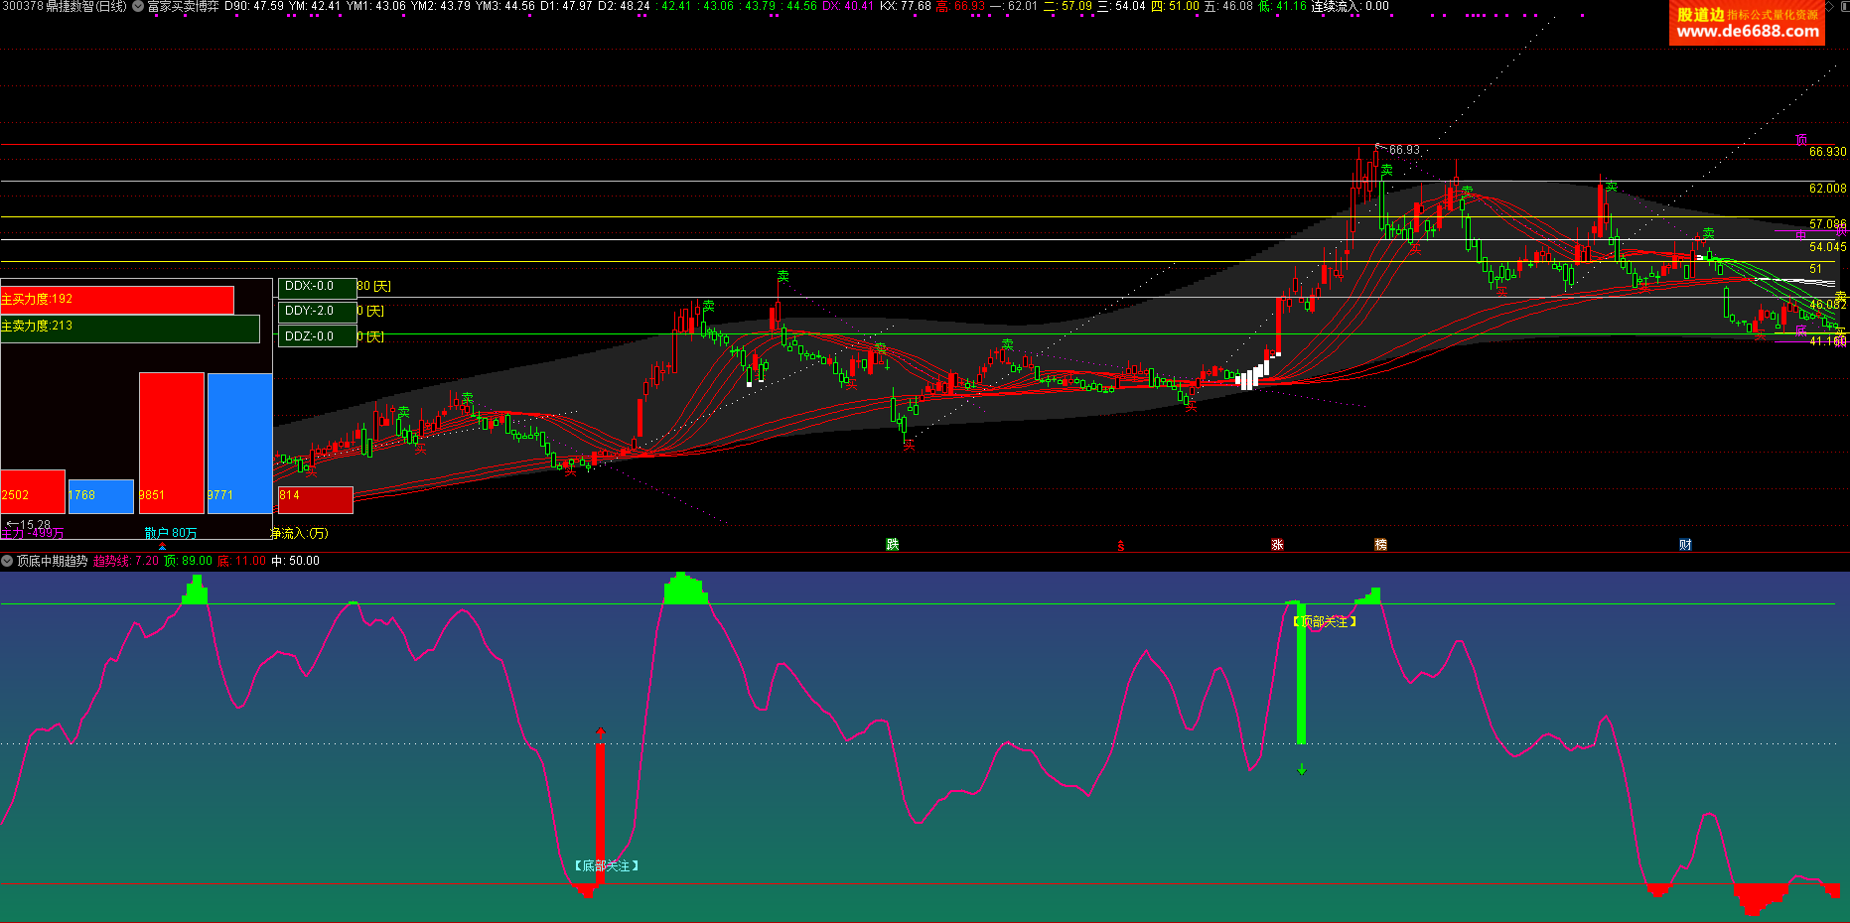This screenshot has height=923, width=1850.
Task: Click the 【顶部关注】 top signal label
Action: pos(1325,621)
